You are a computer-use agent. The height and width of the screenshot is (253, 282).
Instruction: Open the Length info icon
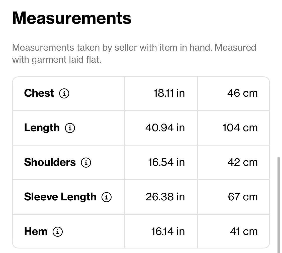[x=70, y=128]
